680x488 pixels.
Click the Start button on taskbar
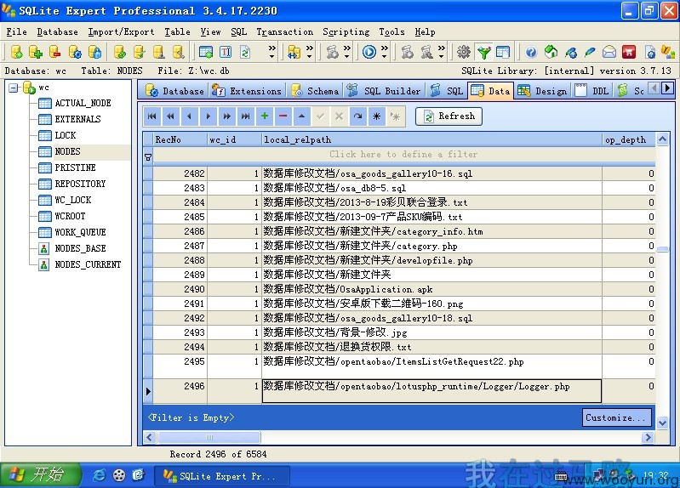(40, 475)
